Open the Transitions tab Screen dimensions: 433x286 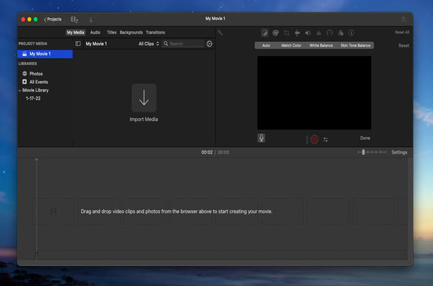(155, 33)
